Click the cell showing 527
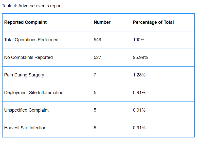Viewport: 200px width, 142px height. 98,57
